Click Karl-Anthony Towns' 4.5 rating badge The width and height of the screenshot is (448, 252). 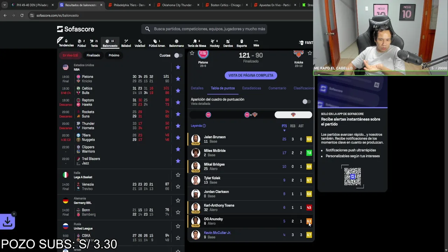coord(309,208)
